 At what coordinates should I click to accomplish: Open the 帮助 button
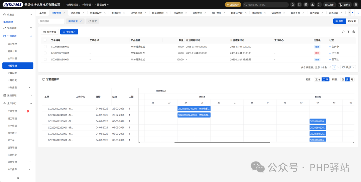click(352, 21)
